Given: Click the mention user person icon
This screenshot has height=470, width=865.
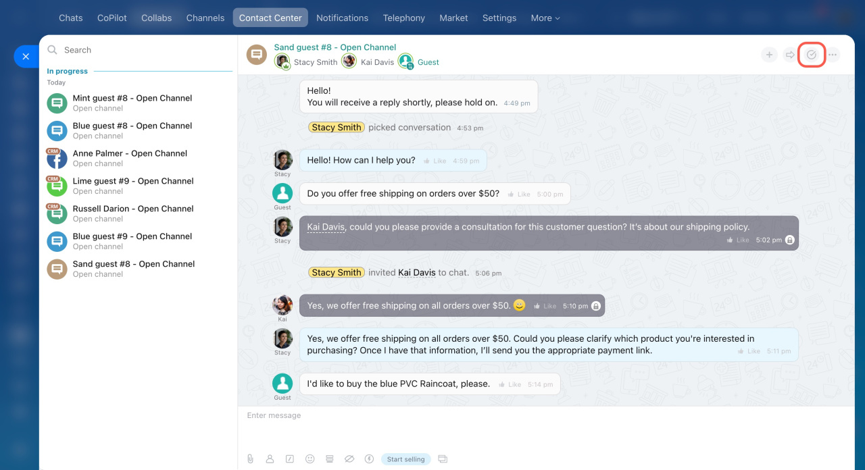Looking at the screenshot, I should tap(270, 459).
